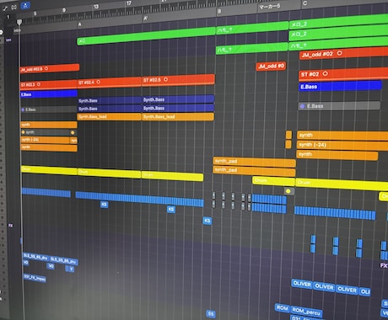Click bar 17 in the ruler
Image resolution: width=388 pixels, height=320 pixels.
click(129, 3)
